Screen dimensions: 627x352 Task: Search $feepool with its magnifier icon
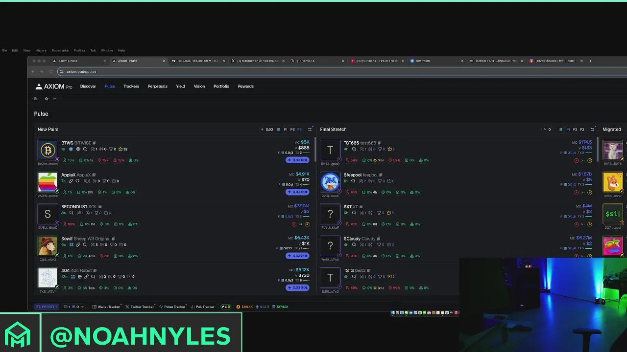(353, 181)
